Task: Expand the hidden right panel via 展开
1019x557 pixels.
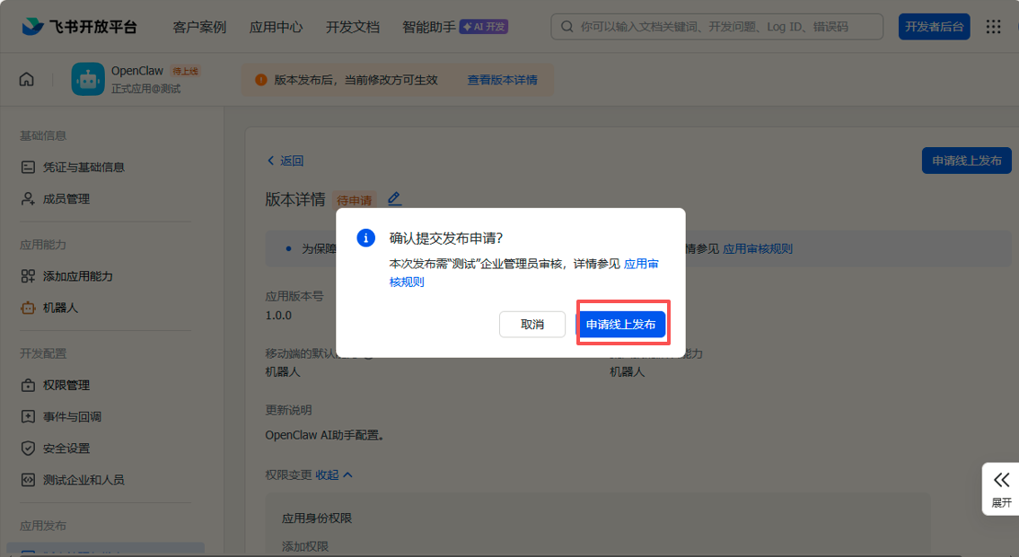Action: click(999, 490)
